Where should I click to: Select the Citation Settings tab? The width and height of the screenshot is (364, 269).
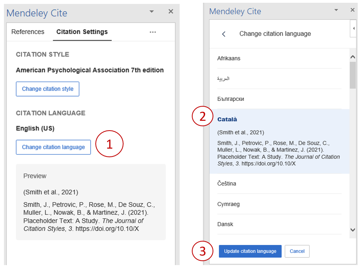coord(82,32)
